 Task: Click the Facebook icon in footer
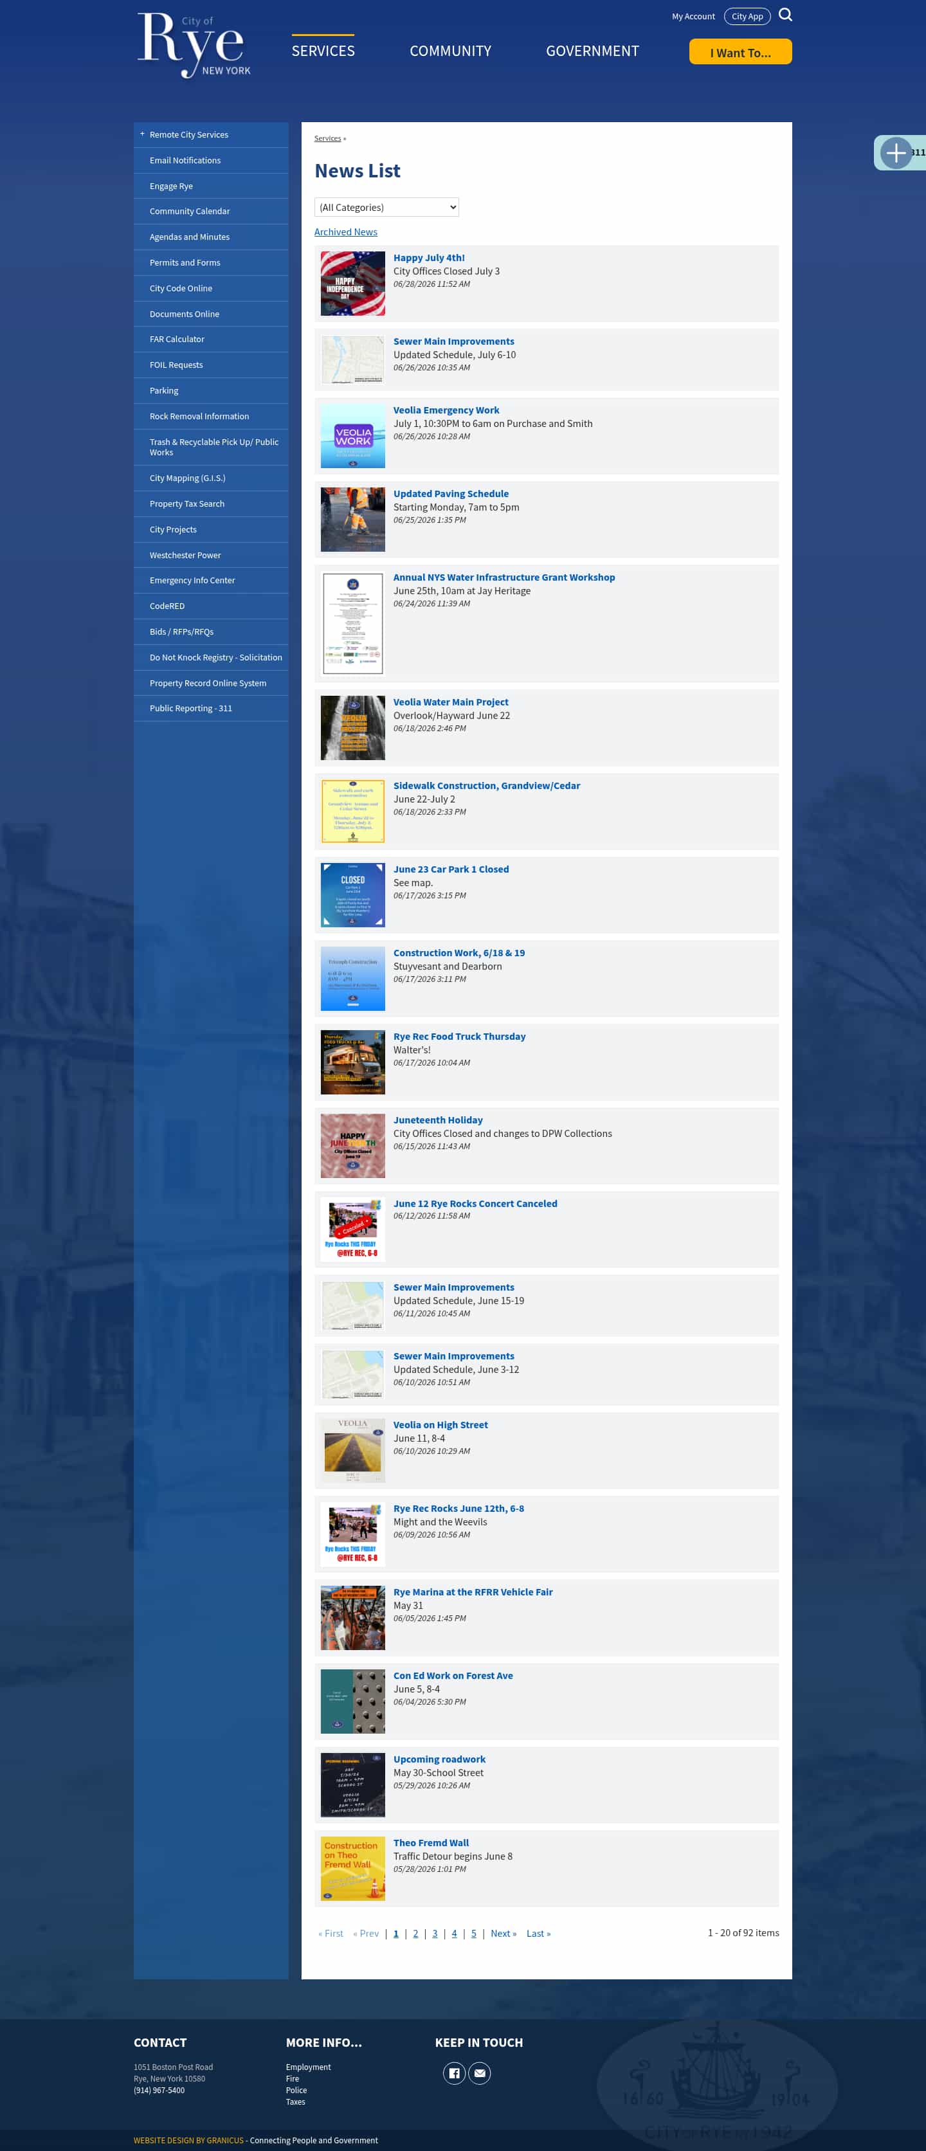(x=454, y=2073)
